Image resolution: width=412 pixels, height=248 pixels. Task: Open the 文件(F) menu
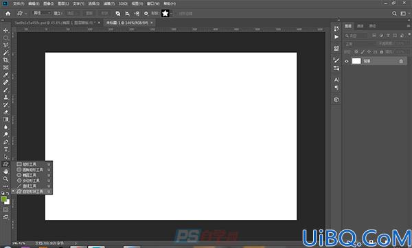coord(19,3)
